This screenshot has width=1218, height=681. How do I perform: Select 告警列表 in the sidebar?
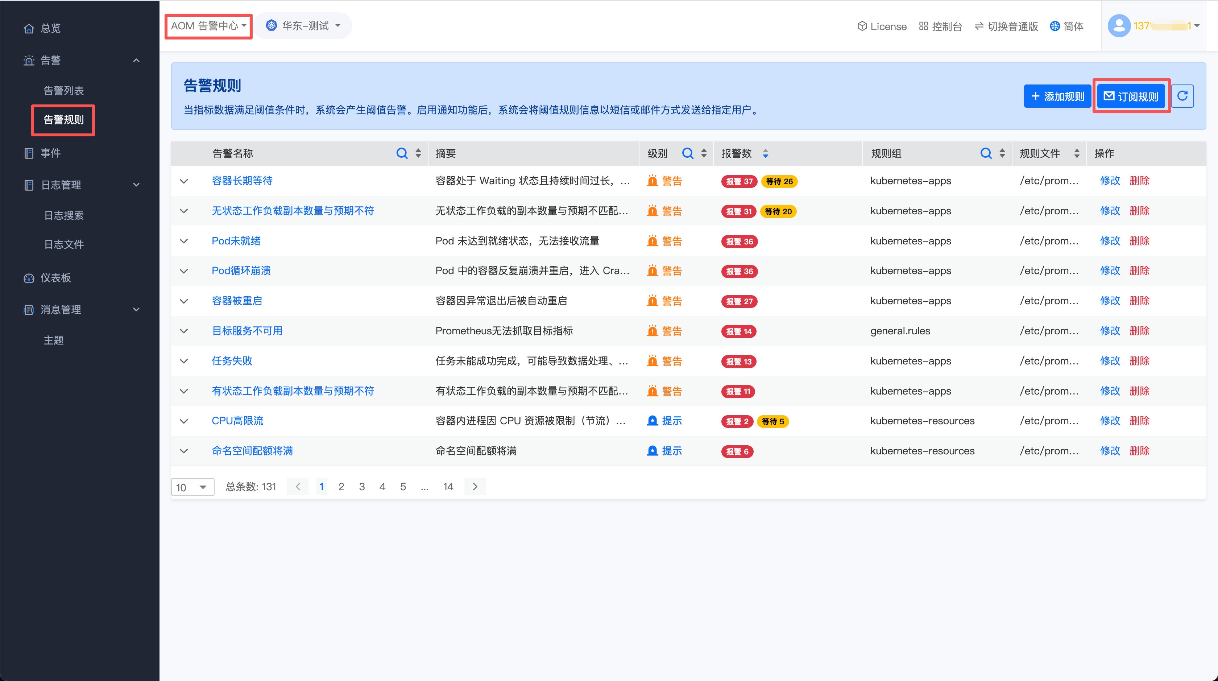[x=63, y=90]
